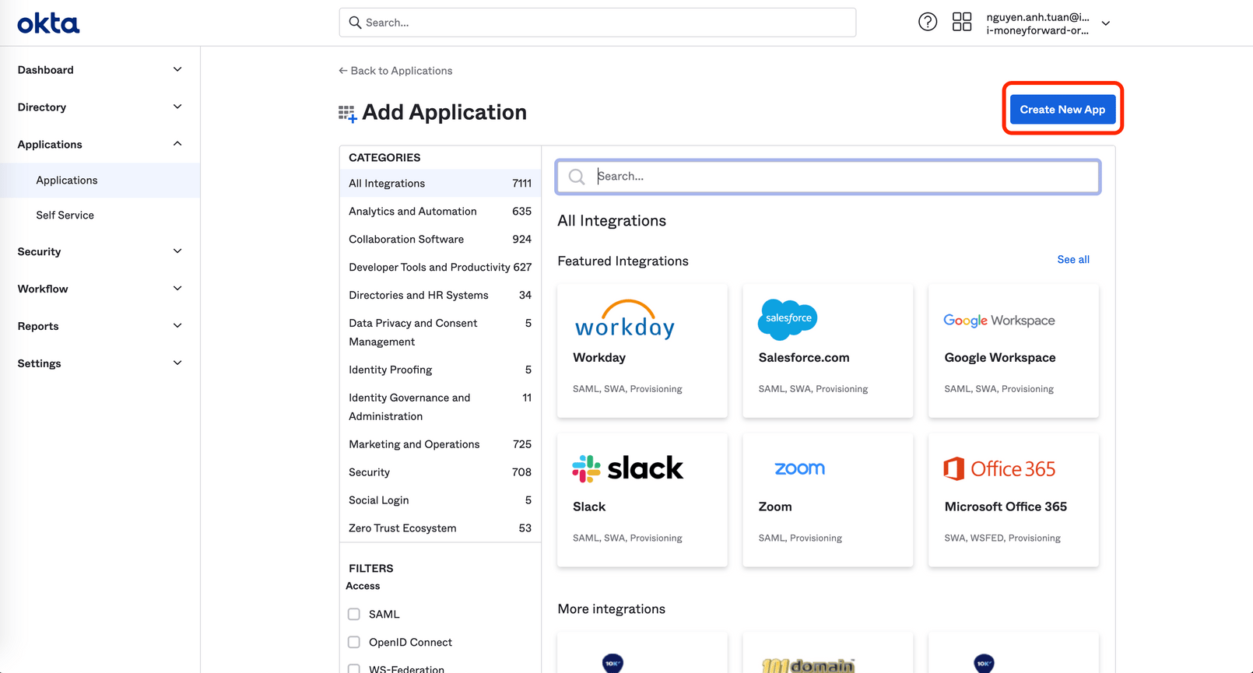Screen dimensions: 1253x673
Task: Click the Google Workspace logo
Action: pyautogui.click(x=999, y=321)
